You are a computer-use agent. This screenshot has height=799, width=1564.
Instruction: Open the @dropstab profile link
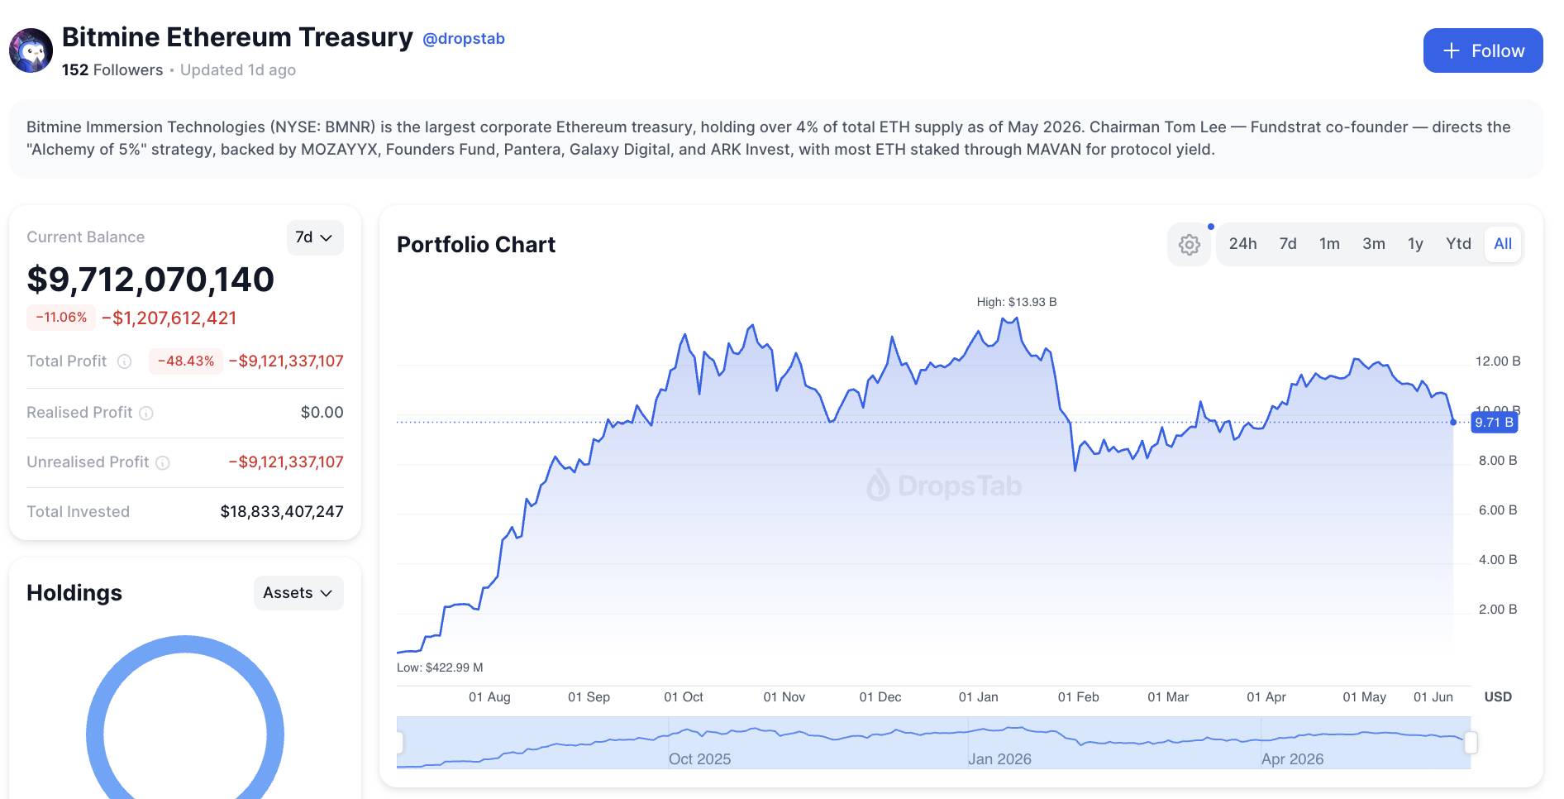coord(463,39)
